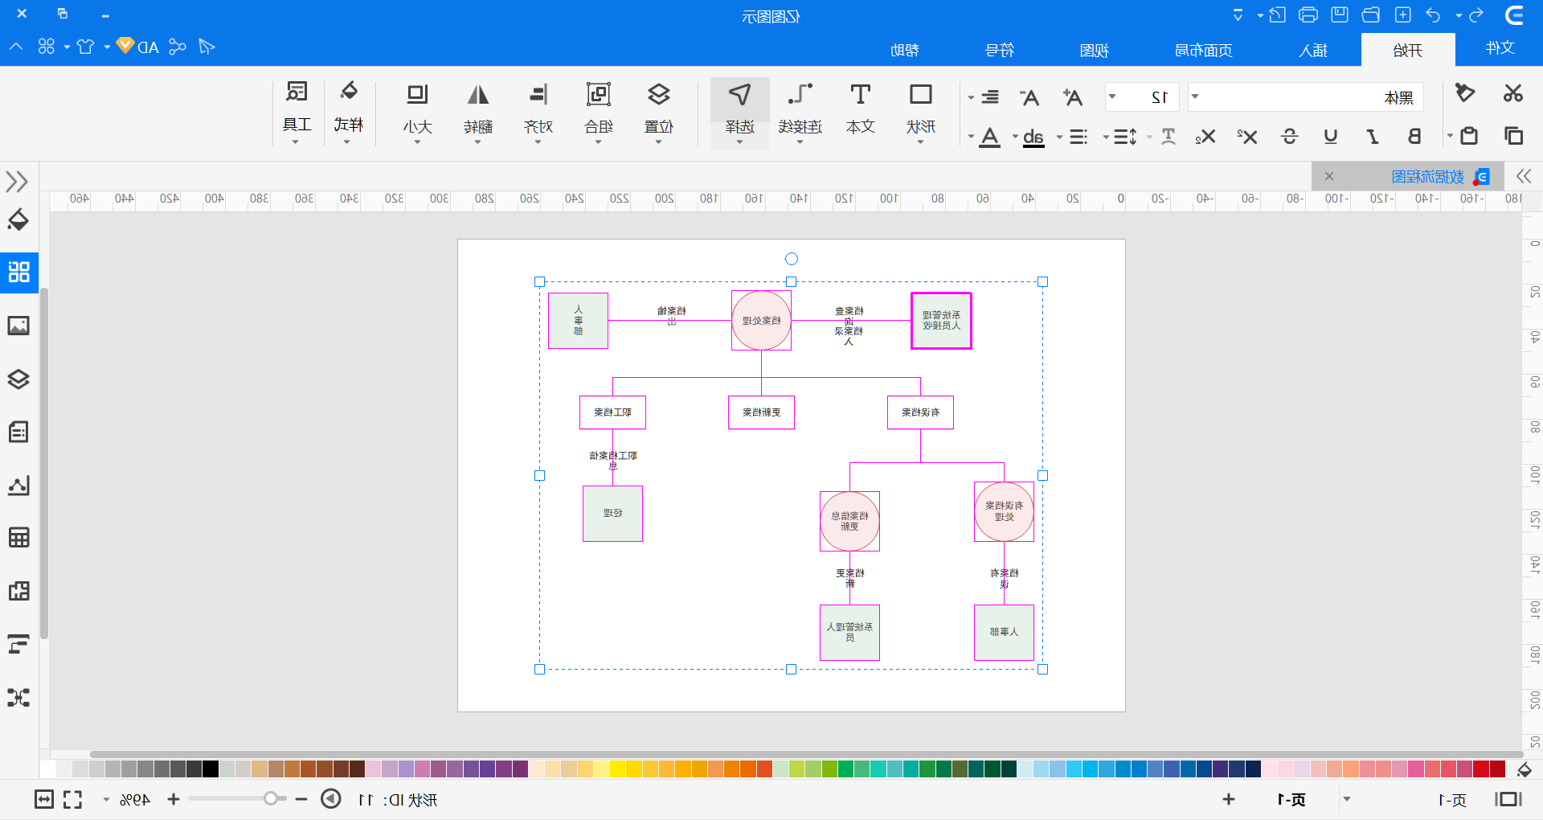This screenshot has height=820, width=1543.
Task: Switch to the Insert (插入) tab
Action: click(x=1312, y=50)
